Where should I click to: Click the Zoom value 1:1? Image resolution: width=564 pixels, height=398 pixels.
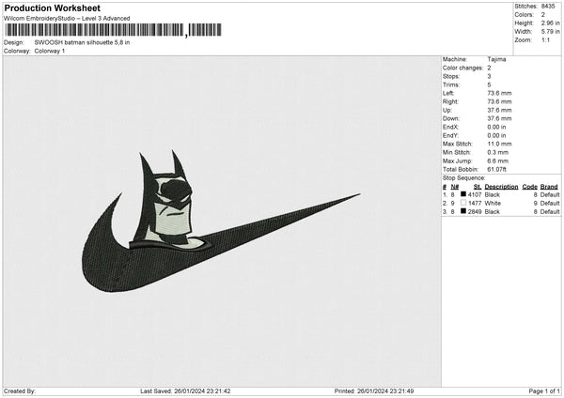click(545, 39)
